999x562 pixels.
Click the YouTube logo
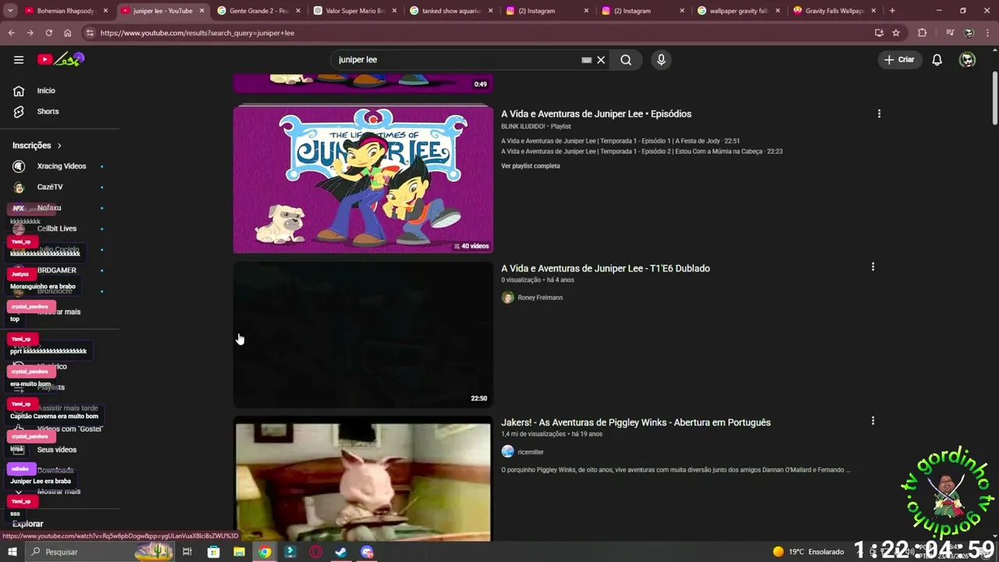[60, 59]
